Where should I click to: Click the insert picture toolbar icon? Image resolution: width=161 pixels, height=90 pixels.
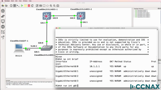click(41, 5)
